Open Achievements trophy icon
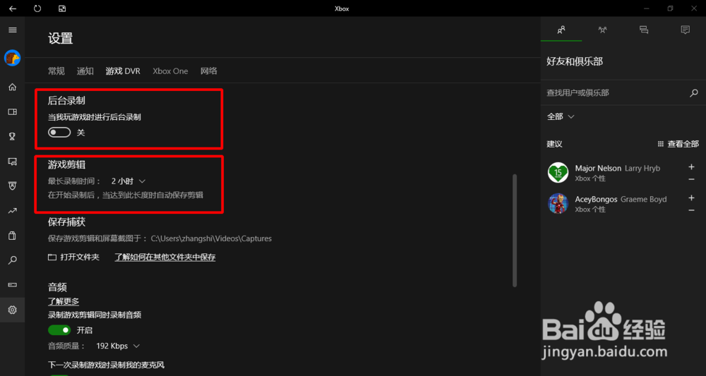 pos(13,137)
